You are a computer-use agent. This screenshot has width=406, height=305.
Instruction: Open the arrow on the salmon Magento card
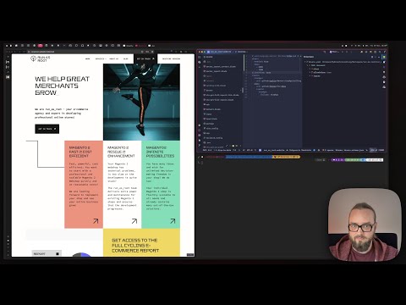pos(96,221)
